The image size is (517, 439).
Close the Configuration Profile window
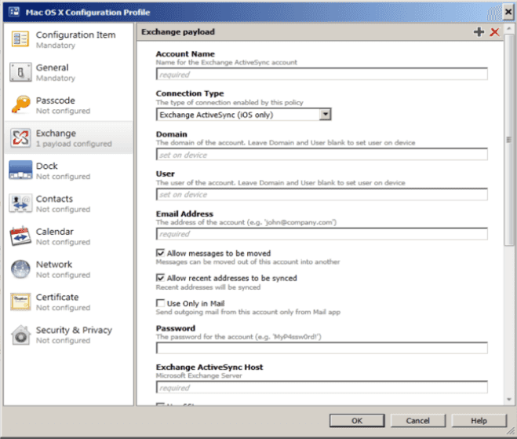pyautogui.click(x=508, y=13)
